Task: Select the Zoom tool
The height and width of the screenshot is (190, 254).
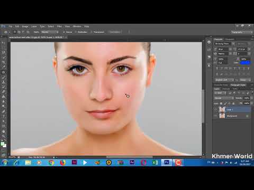Action: (x=3, y=136)
